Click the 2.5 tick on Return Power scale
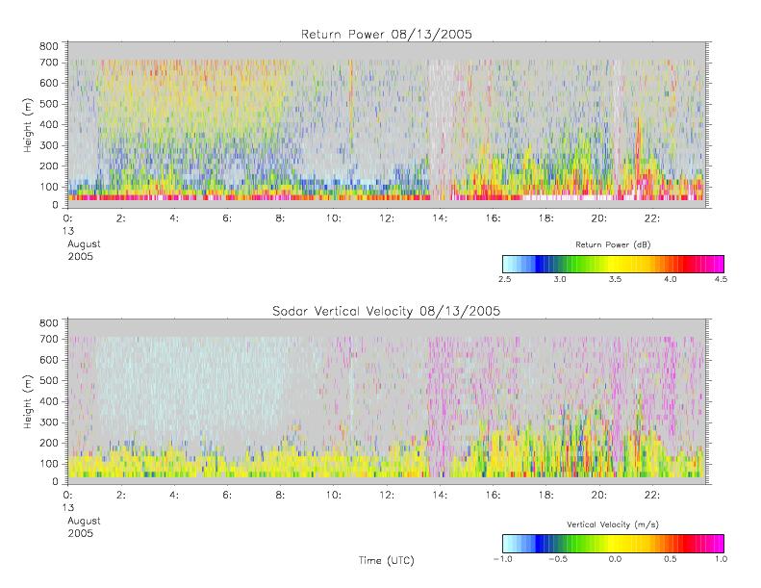This screenshot has height=588, width=761. tap(505, 279)
